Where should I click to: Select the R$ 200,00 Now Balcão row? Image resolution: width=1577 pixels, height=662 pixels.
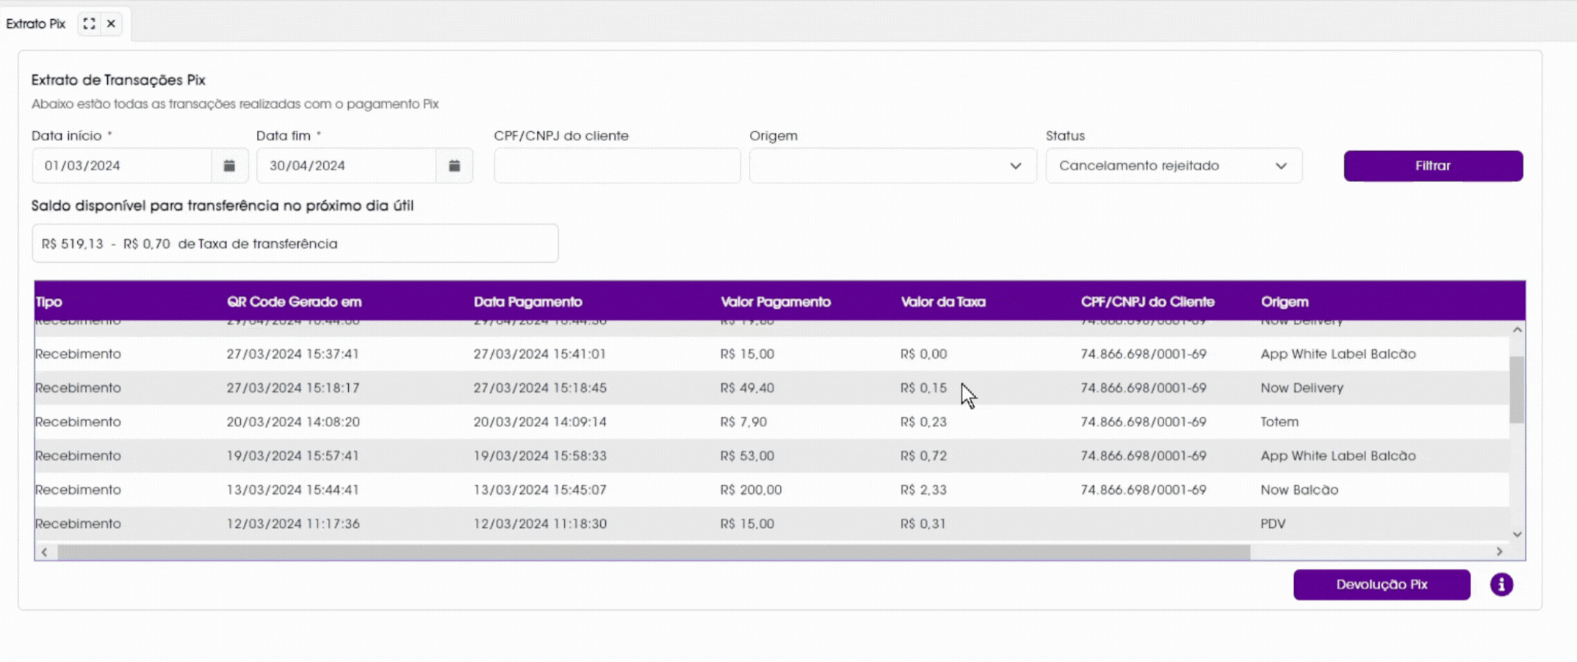[x=771, y=490]
